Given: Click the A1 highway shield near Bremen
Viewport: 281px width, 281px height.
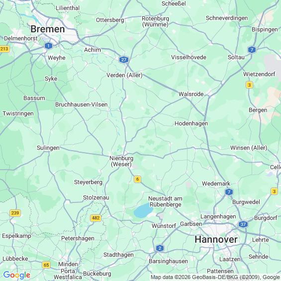Looking at the screenshot, I should (48, 46).
